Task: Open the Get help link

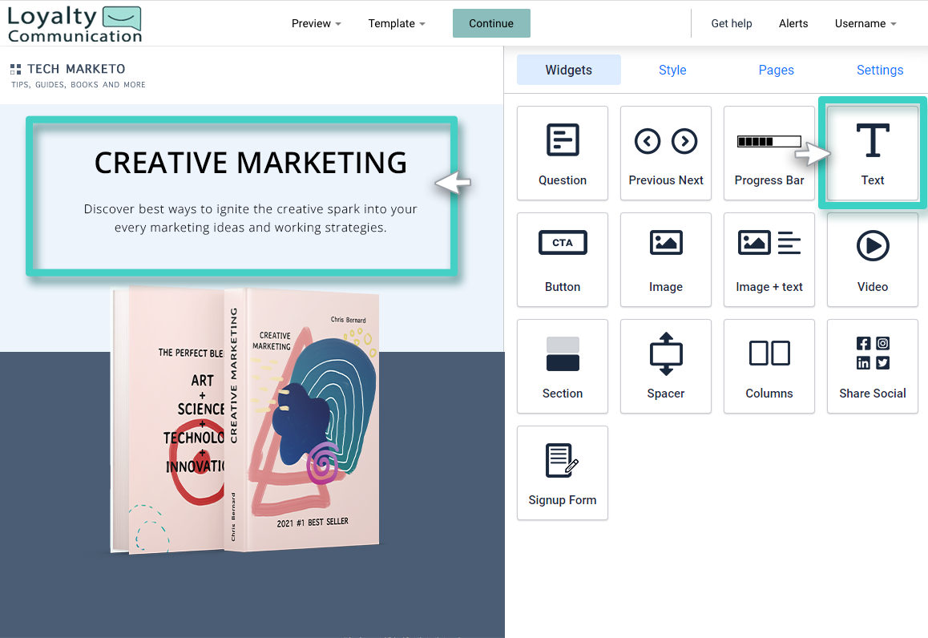Action: pyautogui.click(x=731, y=23)
